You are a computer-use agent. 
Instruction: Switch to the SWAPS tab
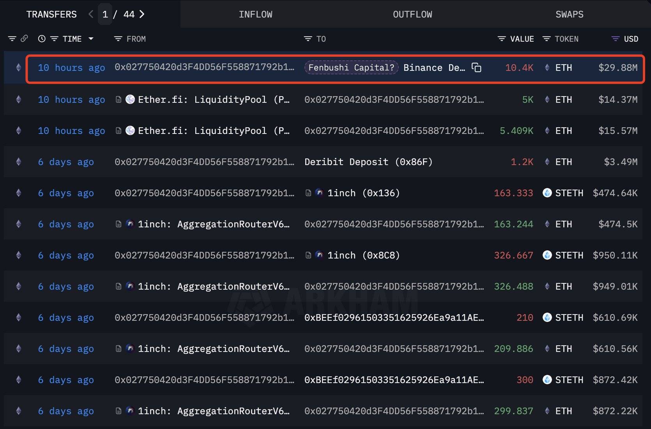pos(569,14)
